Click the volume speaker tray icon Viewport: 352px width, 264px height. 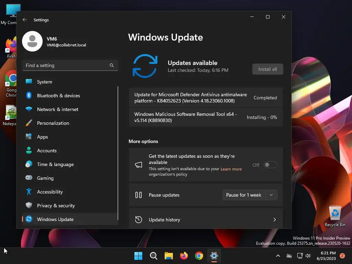coord(308,256)
